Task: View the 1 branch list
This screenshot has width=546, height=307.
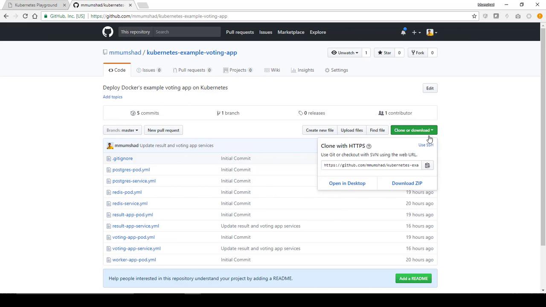Action: pyautogui.click(x=228, y=113)
